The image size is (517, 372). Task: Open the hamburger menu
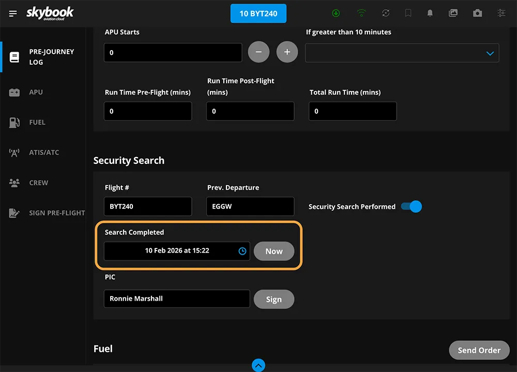13,13
